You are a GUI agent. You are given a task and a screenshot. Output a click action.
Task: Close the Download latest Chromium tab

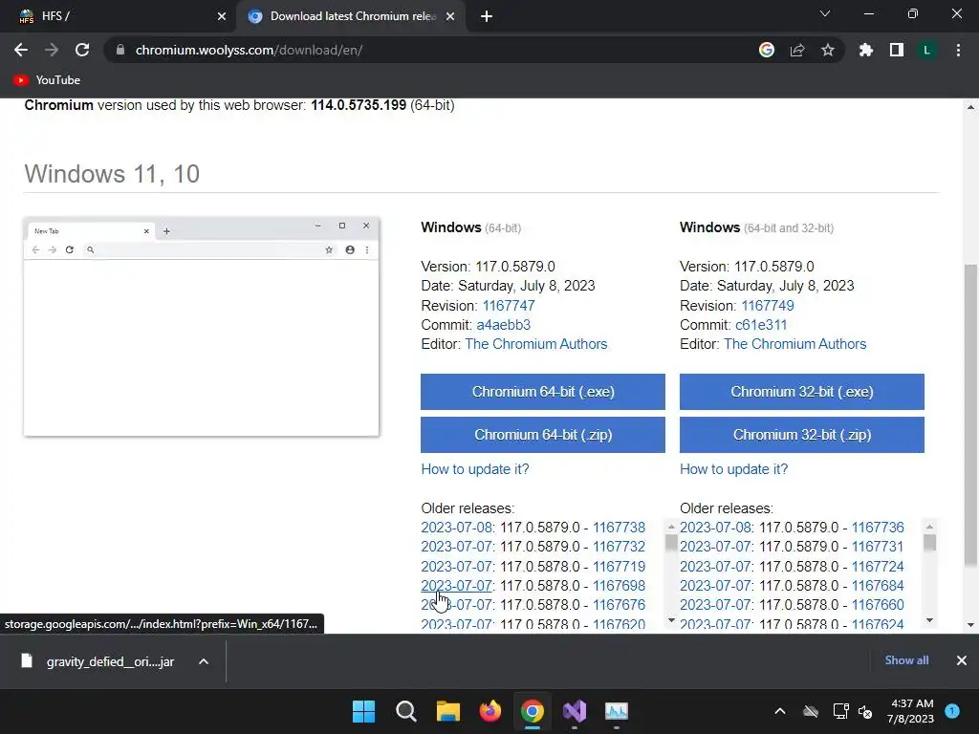450,16
